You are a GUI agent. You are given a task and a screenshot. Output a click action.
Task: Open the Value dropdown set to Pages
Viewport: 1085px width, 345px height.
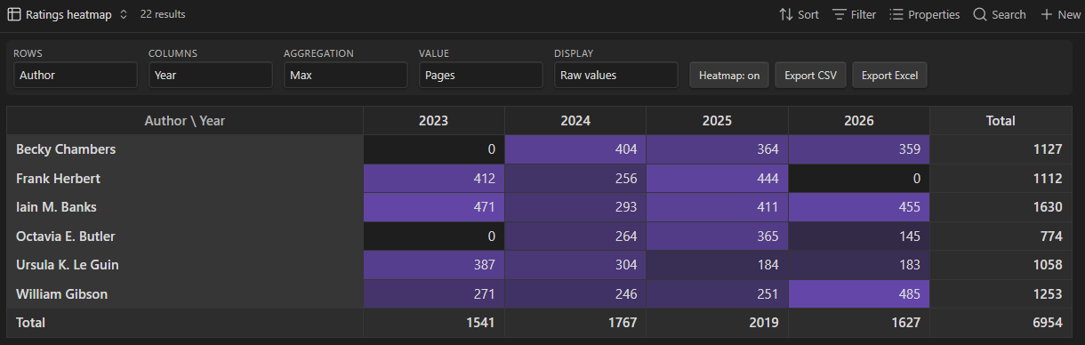coord(481,76)
